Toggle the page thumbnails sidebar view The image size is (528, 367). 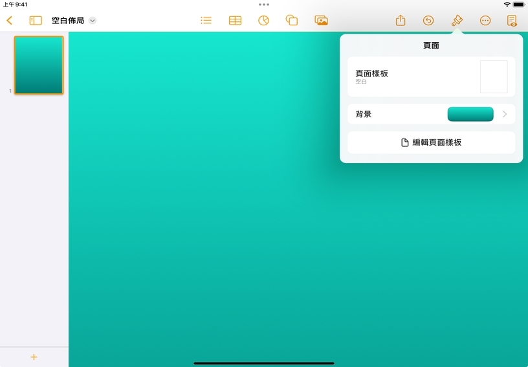pyautogui.click(x=36, y=21)
